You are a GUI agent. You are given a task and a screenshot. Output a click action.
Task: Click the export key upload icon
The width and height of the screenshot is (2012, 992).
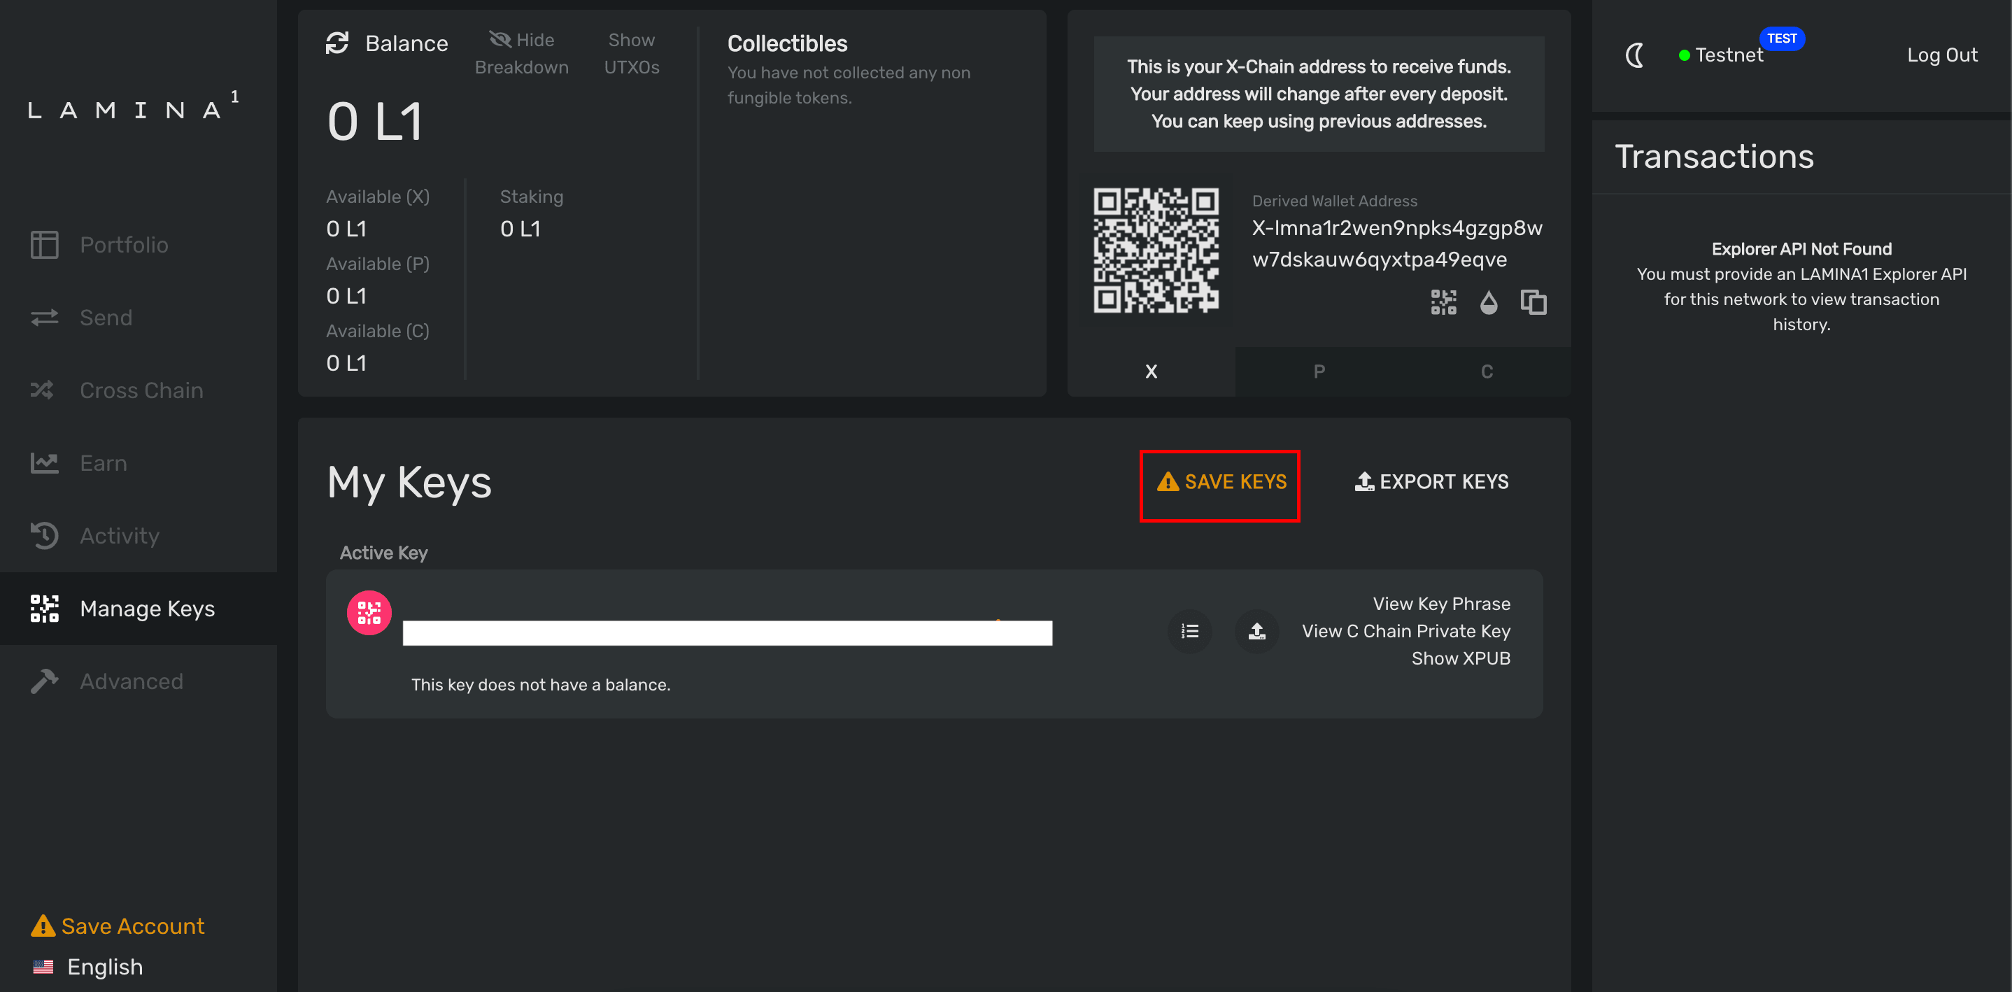[1256, 631]
